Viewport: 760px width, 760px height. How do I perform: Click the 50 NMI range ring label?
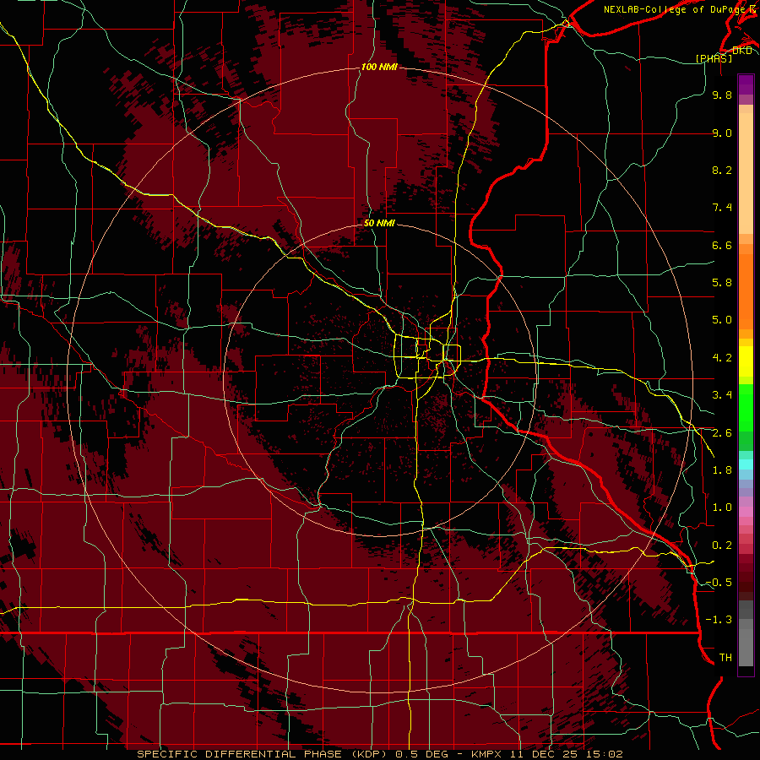(379, 223)
